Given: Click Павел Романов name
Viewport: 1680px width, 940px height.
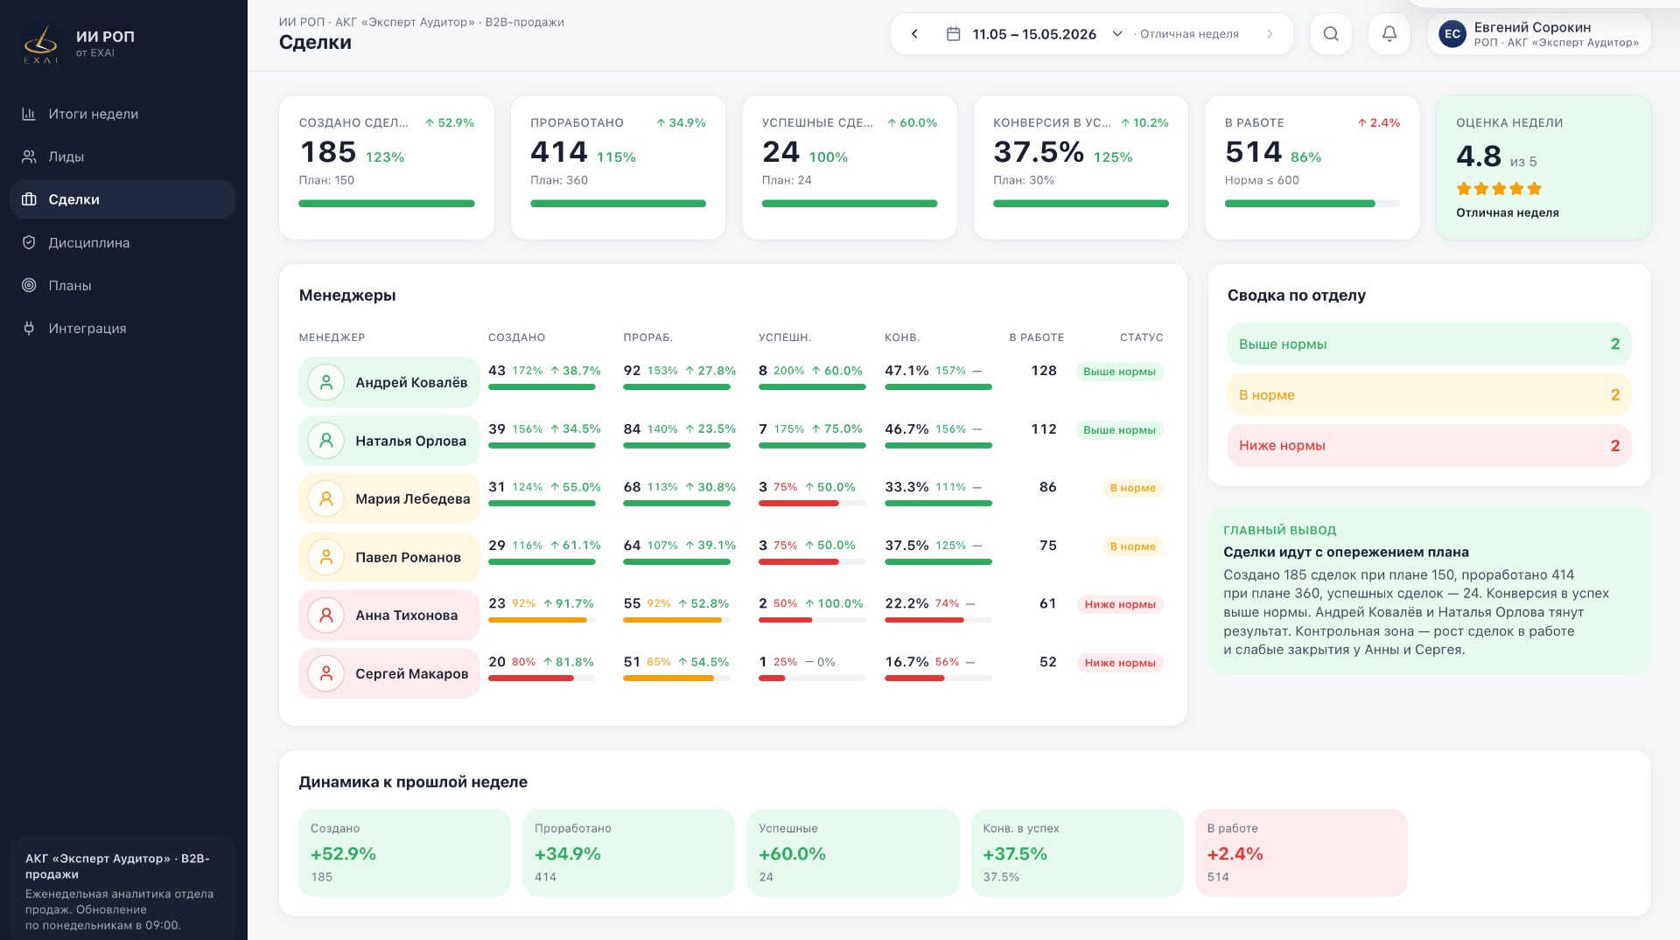Looking at the screenshot, I should pos(408,557).
